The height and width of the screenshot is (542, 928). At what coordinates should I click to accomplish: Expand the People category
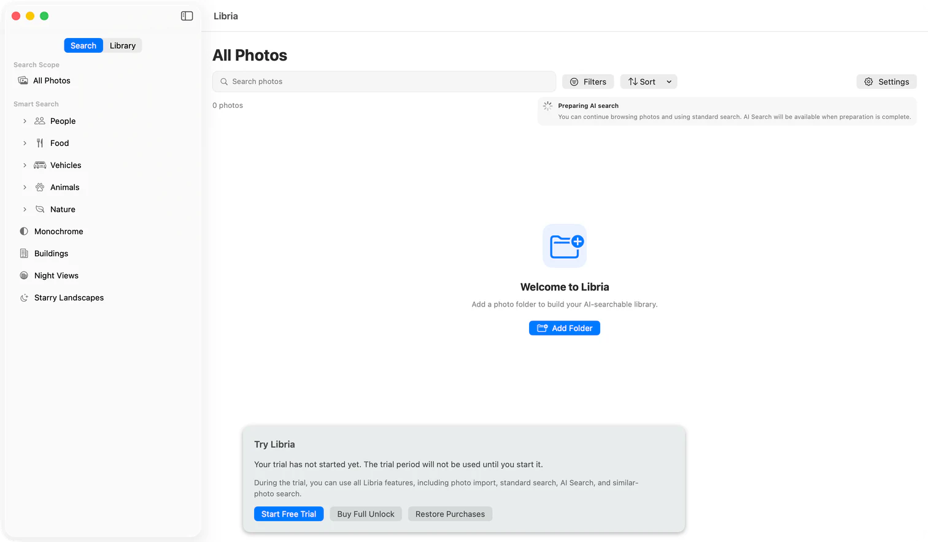point(25,121)
